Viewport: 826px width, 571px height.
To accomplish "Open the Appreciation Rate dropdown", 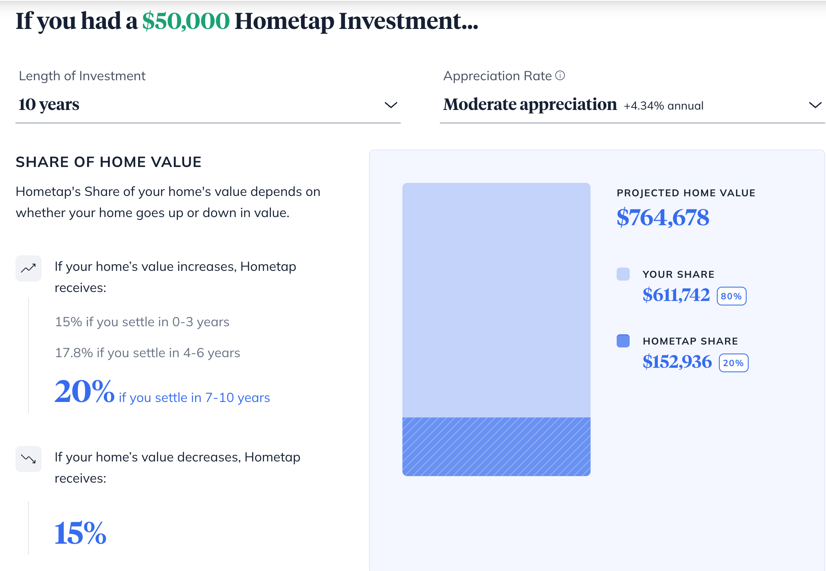I will (x=631, y=105).
